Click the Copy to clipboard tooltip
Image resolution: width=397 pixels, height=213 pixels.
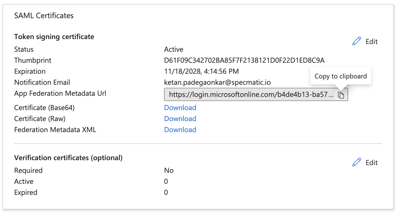point(341,76)
